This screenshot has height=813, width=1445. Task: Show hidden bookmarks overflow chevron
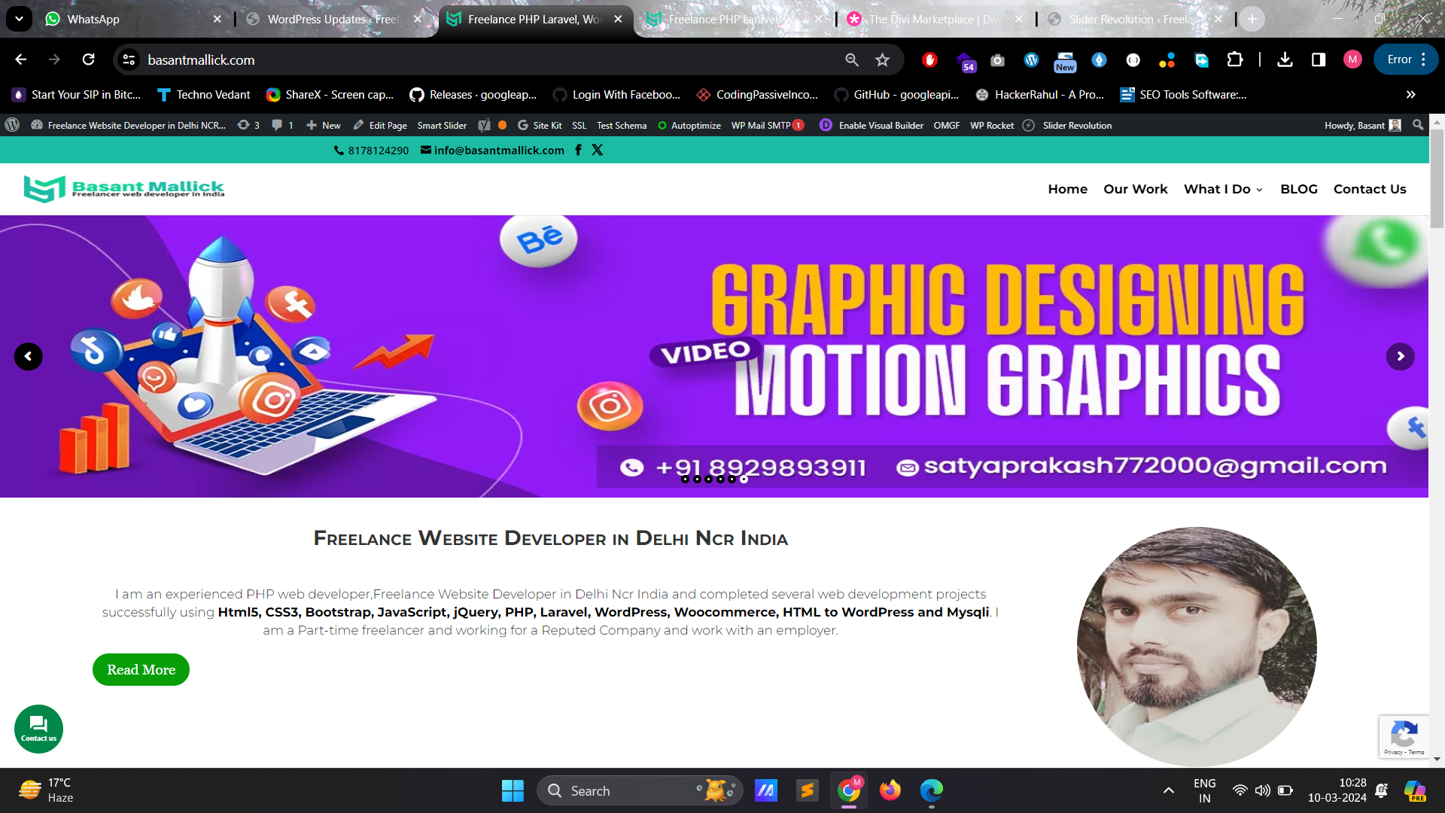coord(1410,94)
